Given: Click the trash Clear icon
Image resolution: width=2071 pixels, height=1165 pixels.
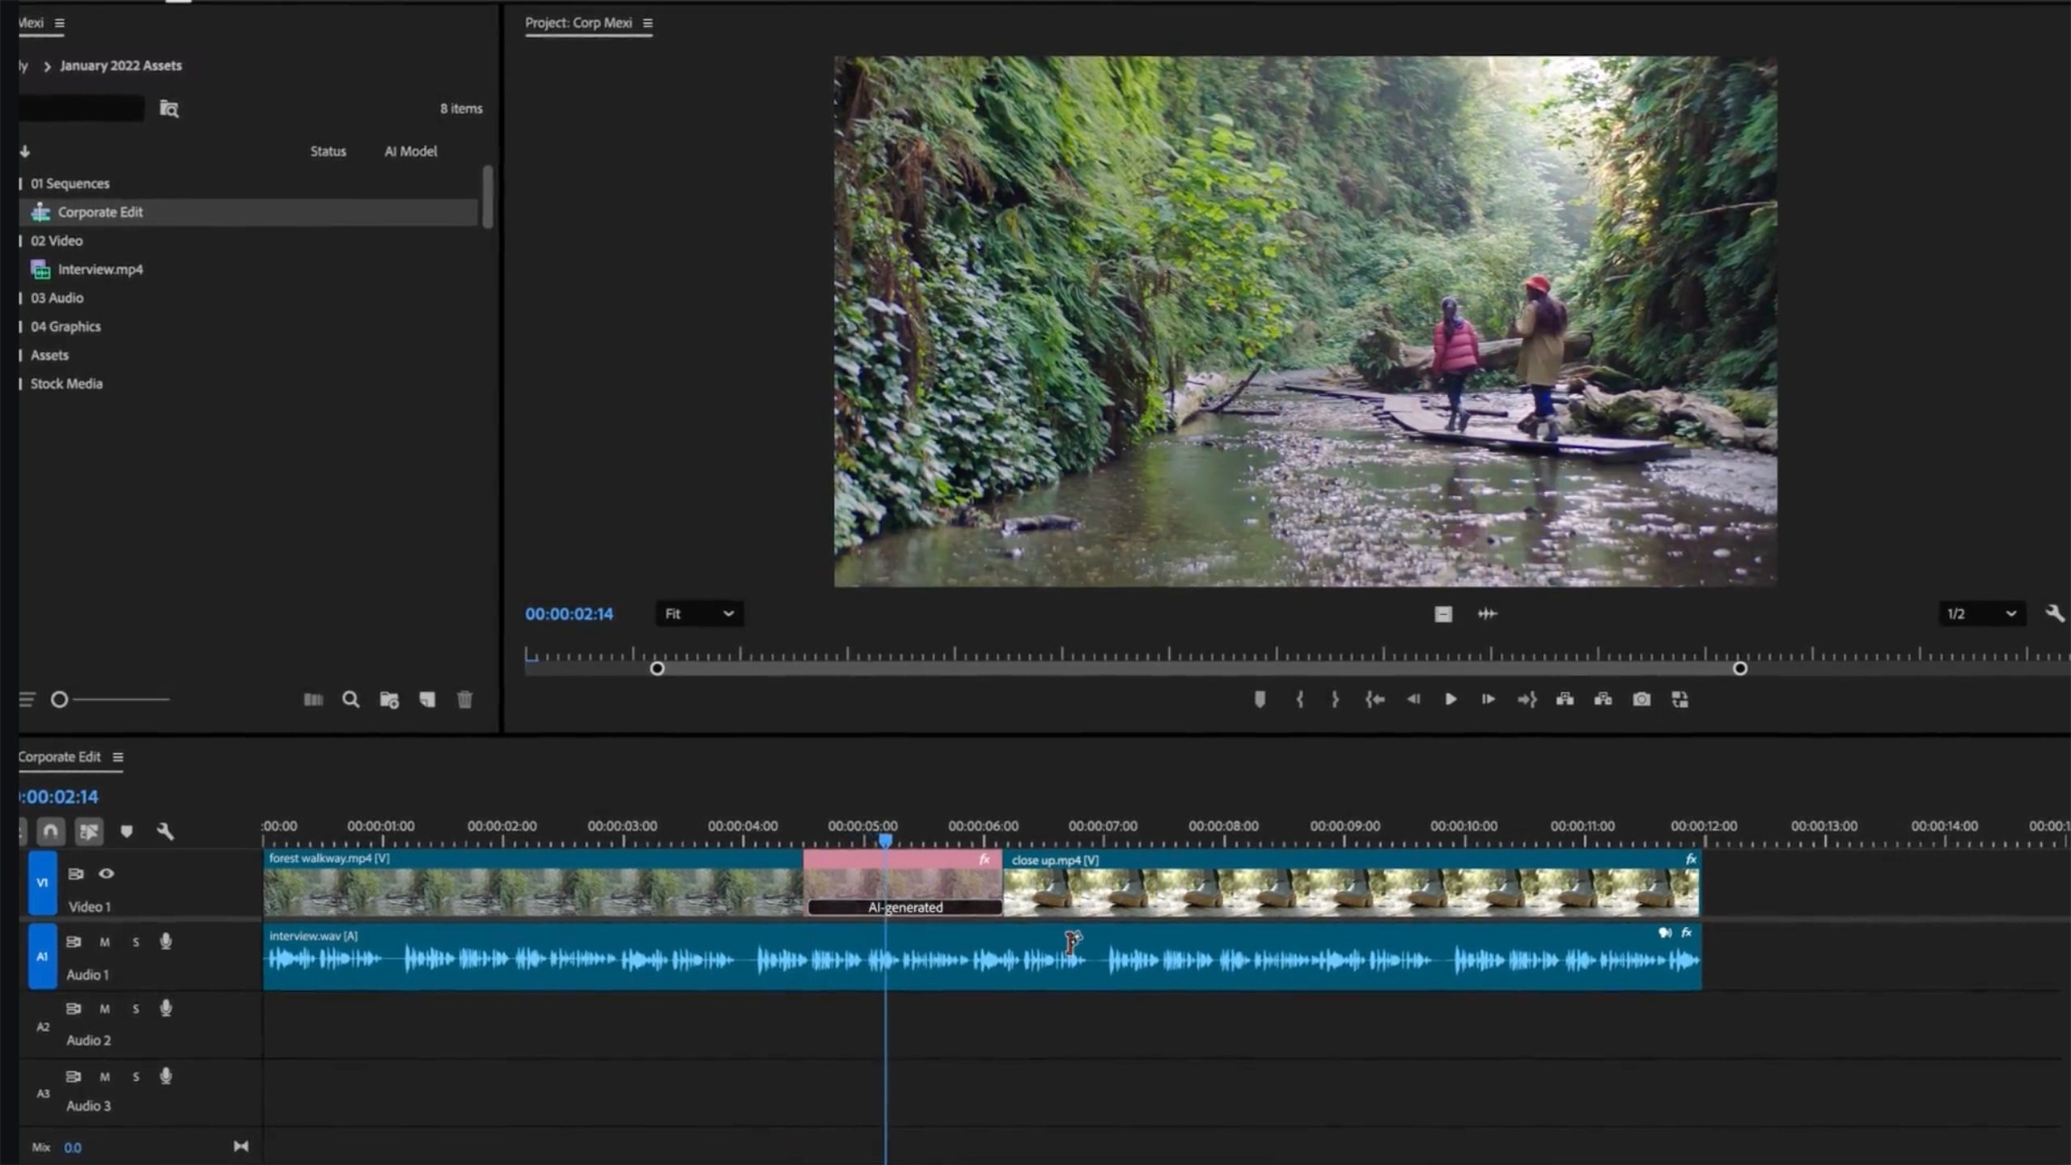Looking at the screenshot, I should point(464,700).
